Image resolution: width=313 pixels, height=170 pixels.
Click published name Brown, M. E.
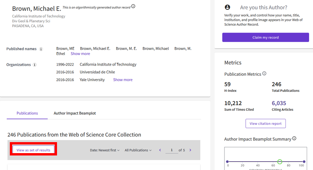click(x=126, y=49)
